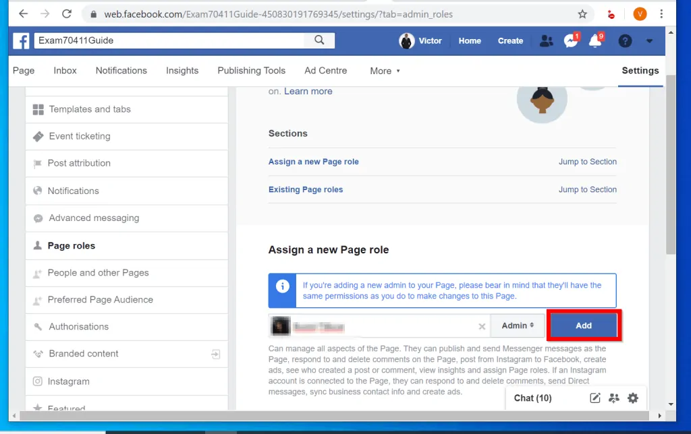Create a group chat using the people icon
This screenshot has width=691, height=434.
tap(613, 398)
